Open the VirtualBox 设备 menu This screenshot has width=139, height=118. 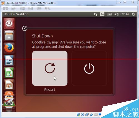[39, 9]
